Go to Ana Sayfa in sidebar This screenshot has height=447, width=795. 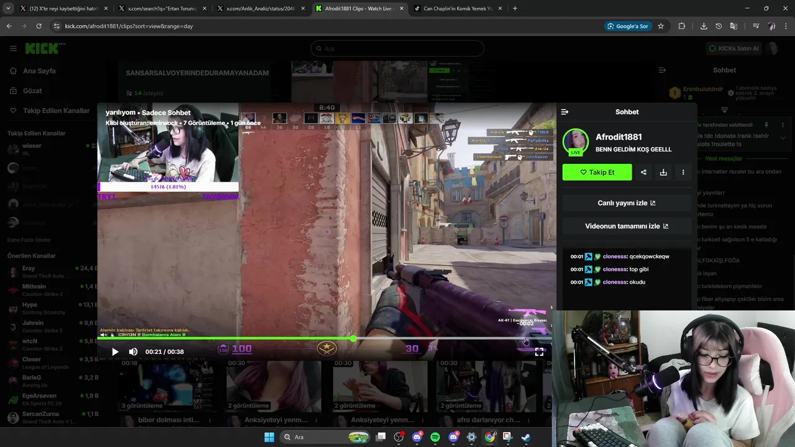[x=39, y=71]
